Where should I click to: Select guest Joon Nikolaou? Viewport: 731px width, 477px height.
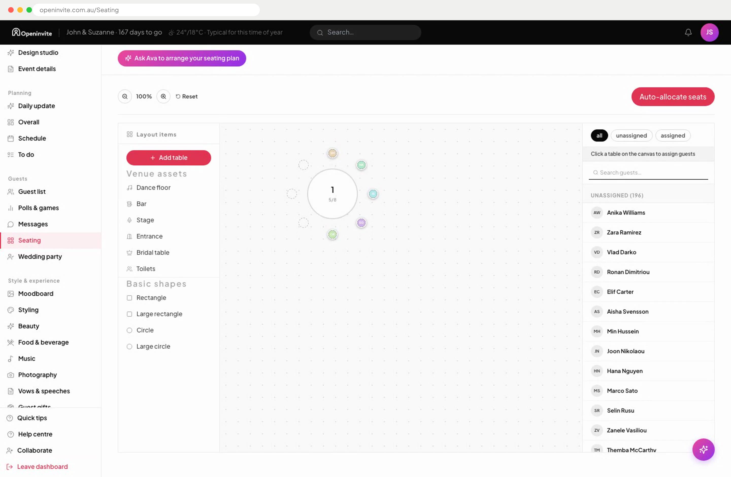(x=648, y=351)
